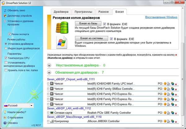Select the Индексация драйверпаков radio button

(6, 48)
